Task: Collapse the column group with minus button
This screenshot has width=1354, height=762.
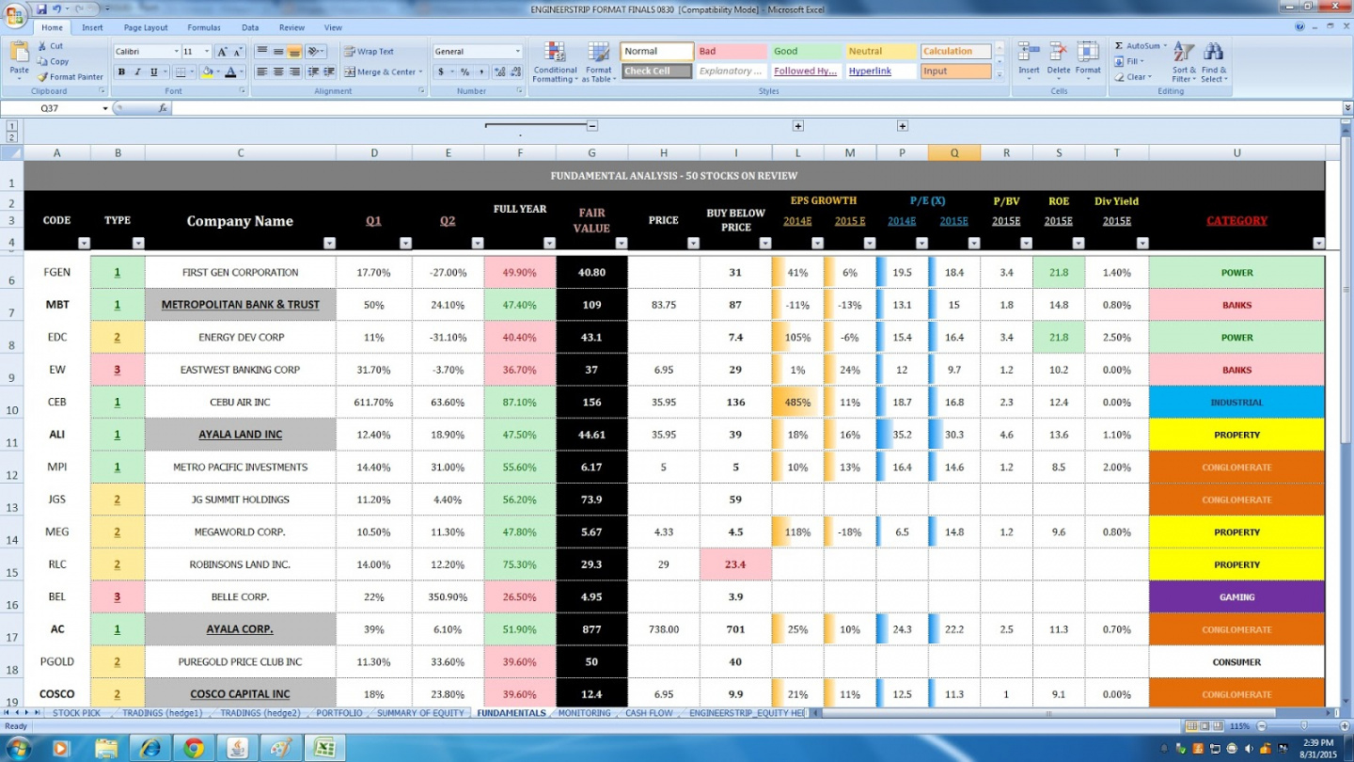Action: (592, 126)
